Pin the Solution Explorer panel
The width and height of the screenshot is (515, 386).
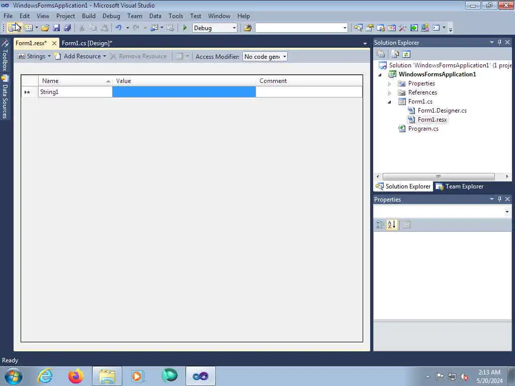[x=499, y=42]
